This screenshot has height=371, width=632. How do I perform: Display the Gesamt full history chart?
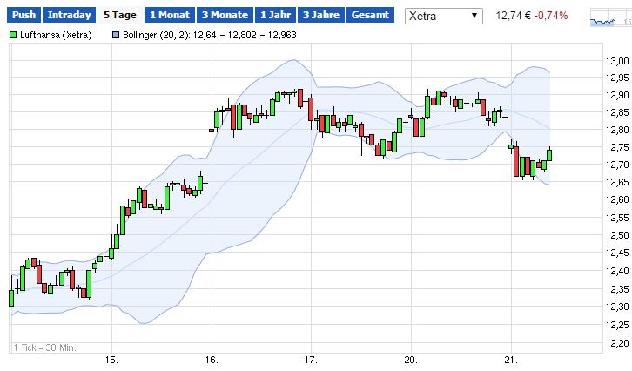point(370,15)
